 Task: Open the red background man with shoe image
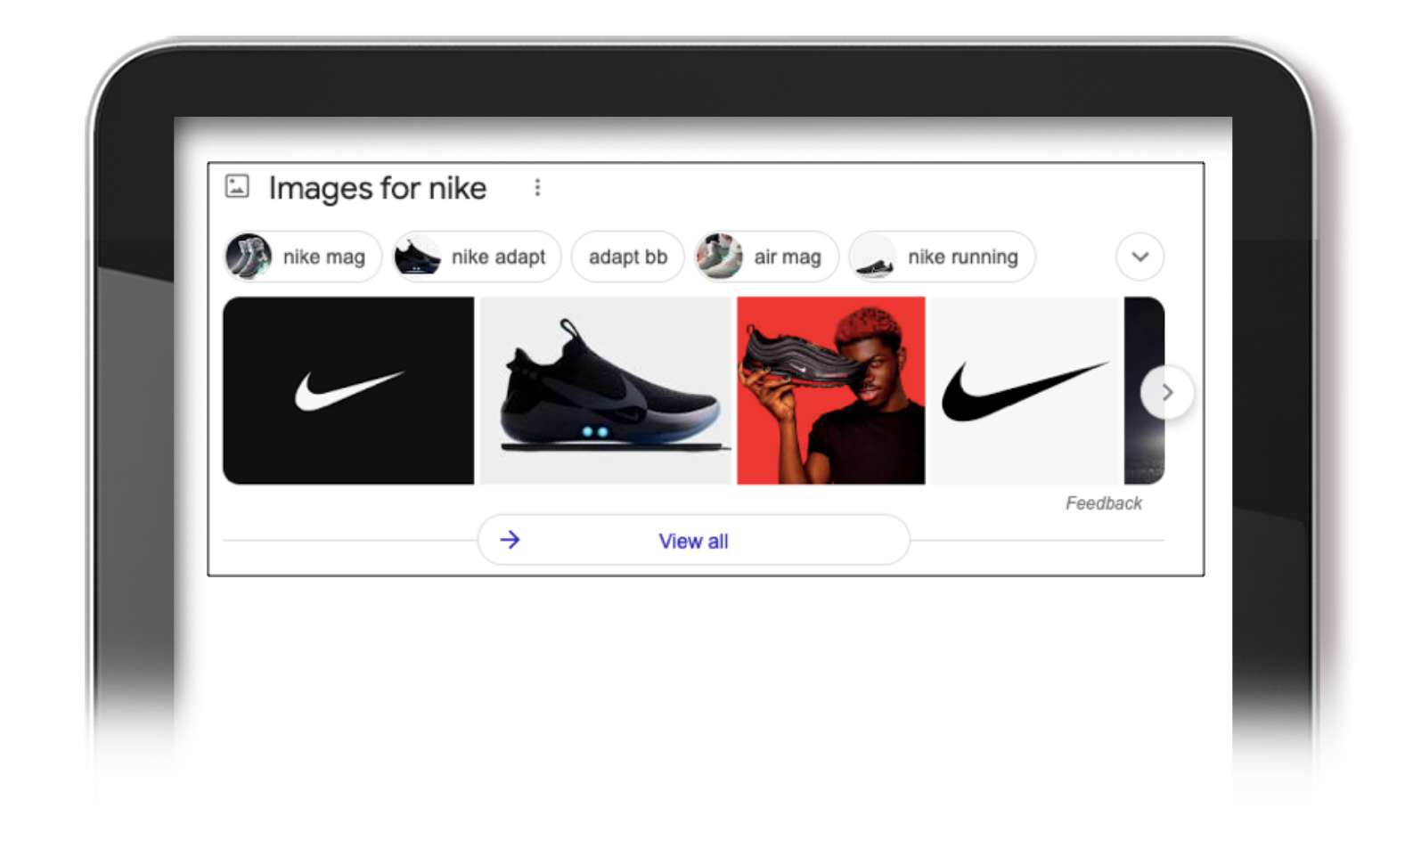[x=831, y=390]
